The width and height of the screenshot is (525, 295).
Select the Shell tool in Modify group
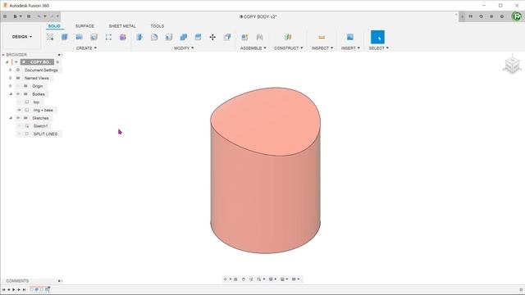coord(169,37)
